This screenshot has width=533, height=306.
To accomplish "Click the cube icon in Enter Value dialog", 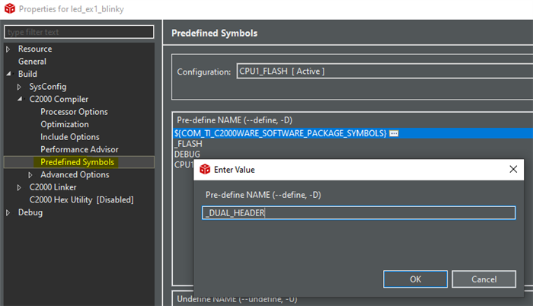I will 205,169.
